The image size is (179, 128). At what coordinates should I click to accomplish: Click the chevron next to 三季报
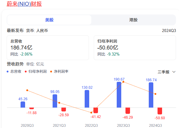click(x=174, y=72)
